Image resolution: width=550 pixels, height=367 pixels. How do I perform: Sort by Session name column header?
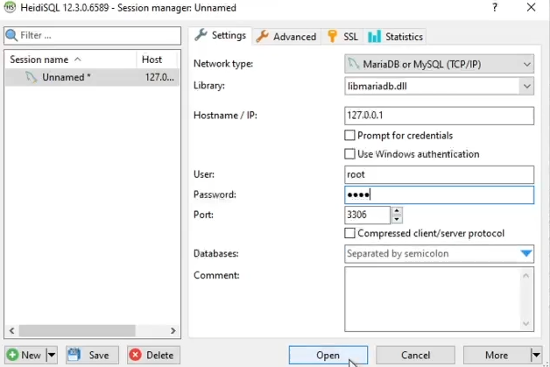[x=70, y=60]
